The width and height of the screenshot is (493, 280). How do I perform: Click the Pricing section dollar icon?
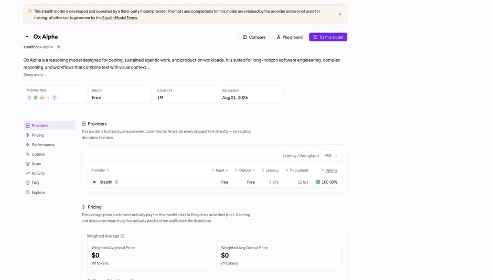(83, 207)
